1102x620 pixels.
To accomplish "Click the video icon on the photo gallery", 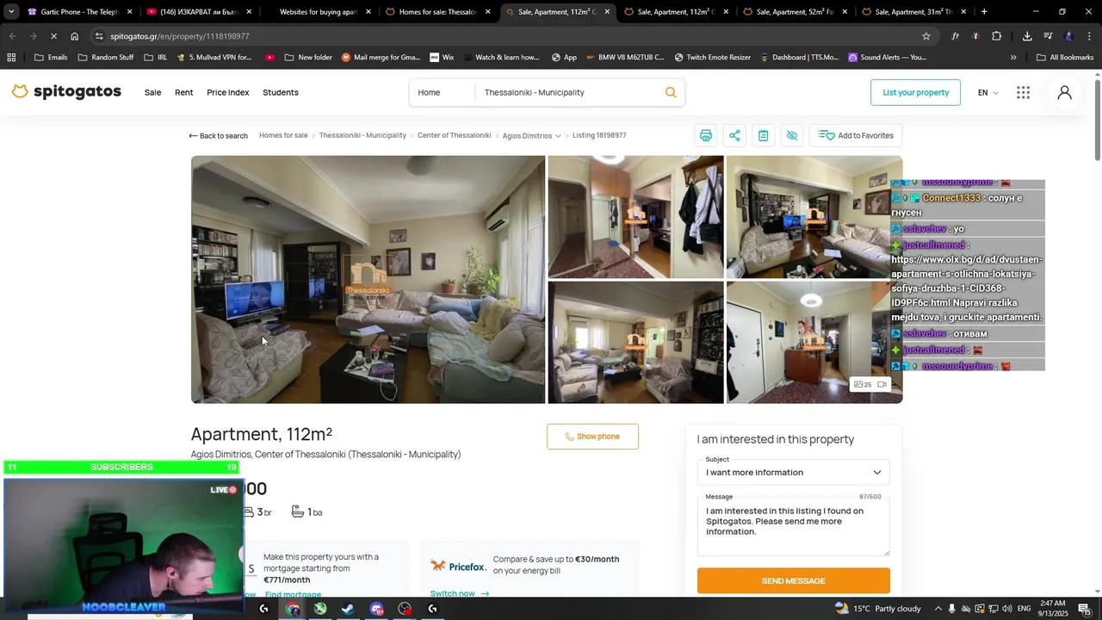I will click(882, 384).
